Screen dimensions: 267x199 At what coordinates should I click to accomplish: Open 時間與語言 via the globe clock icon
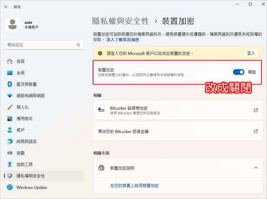click(x=10, y=141)
